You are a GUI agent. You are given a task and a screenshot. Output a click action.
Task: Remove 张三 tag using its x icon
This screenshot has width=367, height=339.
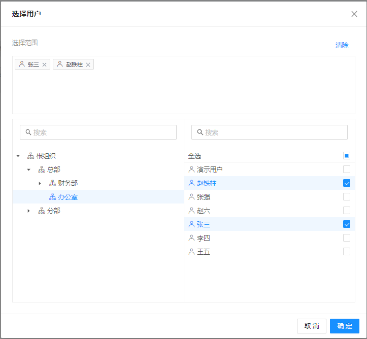[44, 64]
